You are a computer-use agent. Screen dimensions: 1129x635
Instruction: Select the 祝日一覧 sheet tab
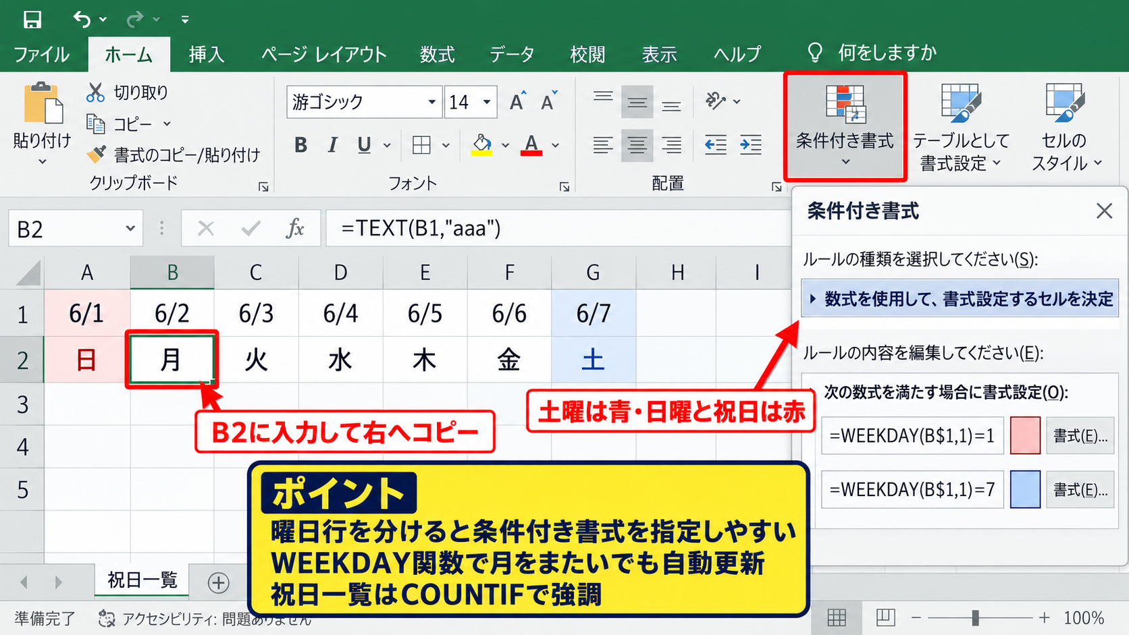[142, 580]
